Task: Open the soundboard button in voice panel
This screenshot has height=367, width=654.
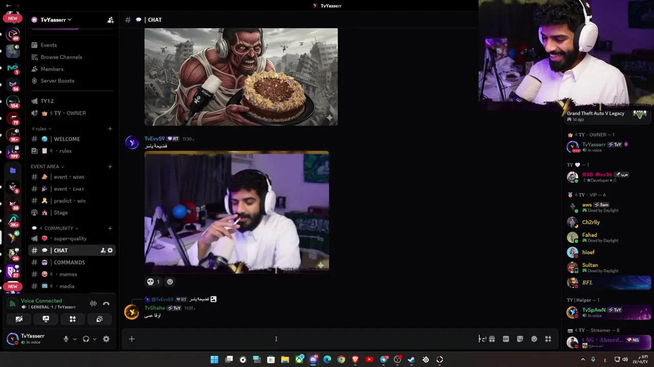Action: [100, 319]
